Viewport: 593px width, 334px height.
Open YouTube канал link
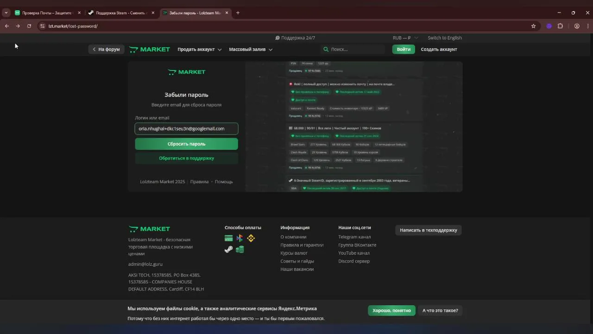(x=354, y=253)
